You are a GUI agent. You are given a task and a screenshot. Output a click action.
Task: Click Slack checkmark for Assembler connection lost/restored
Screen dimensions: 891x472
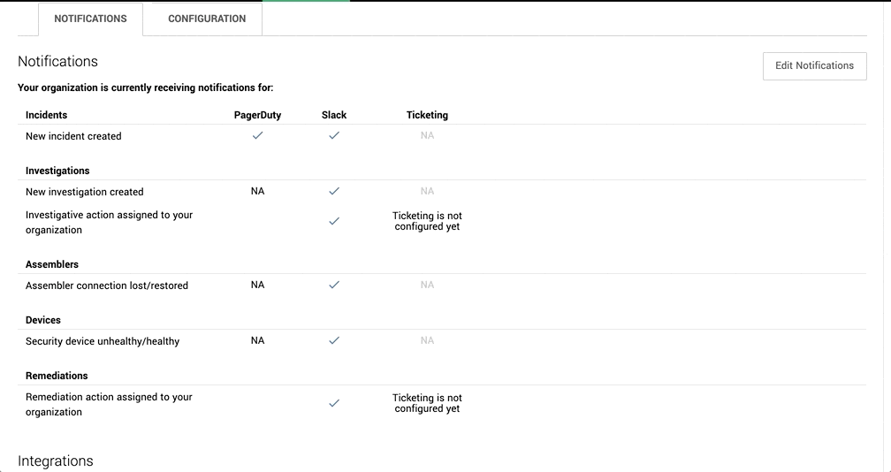pyautogui.click(x=334, y=285)
